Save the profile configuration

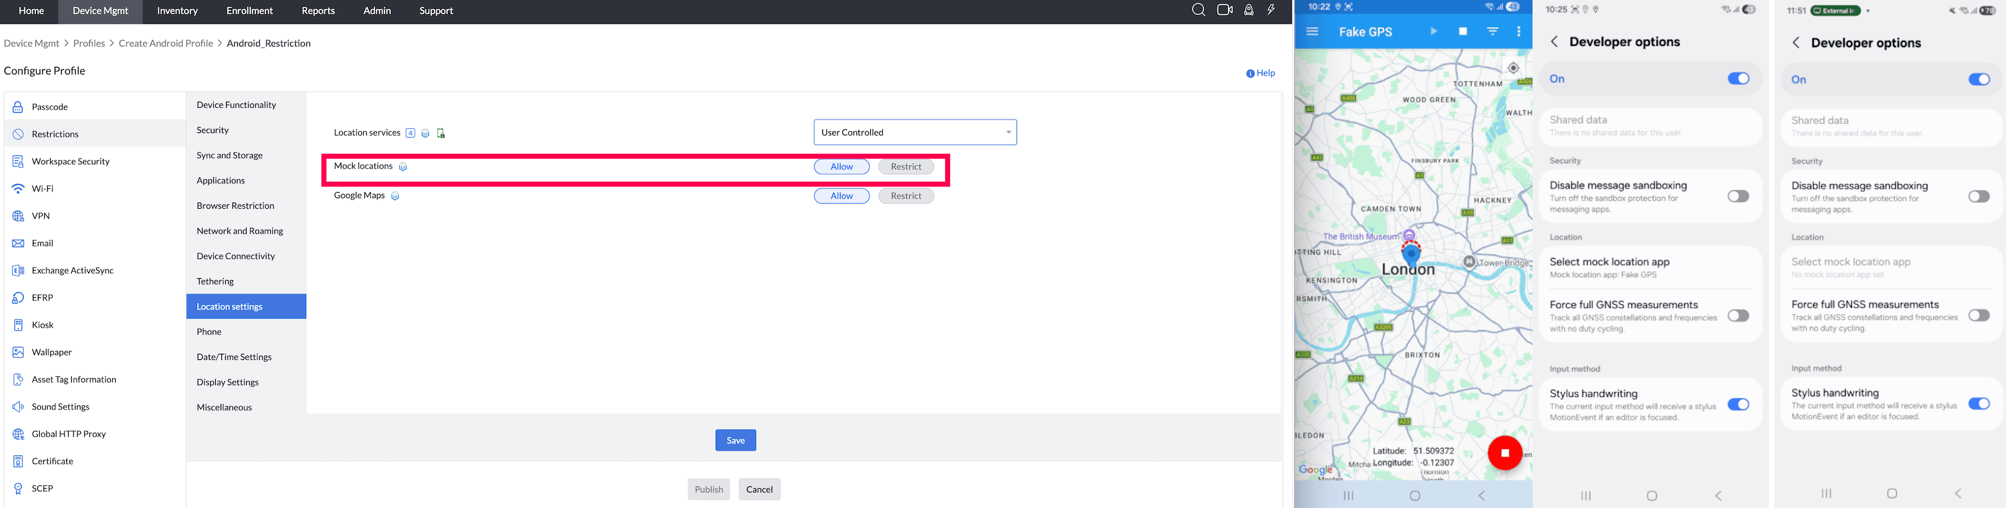tap(736, 440)
